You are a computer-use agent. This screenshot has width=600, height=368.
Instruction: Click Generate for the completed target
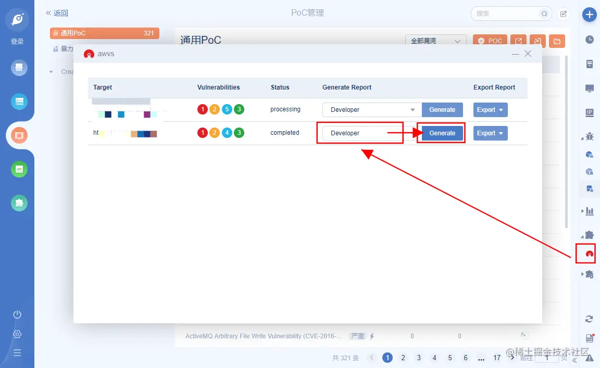pos(442,133)
